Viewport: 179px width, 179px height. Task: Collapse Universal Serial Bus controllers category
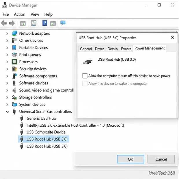tap(7, 112)
